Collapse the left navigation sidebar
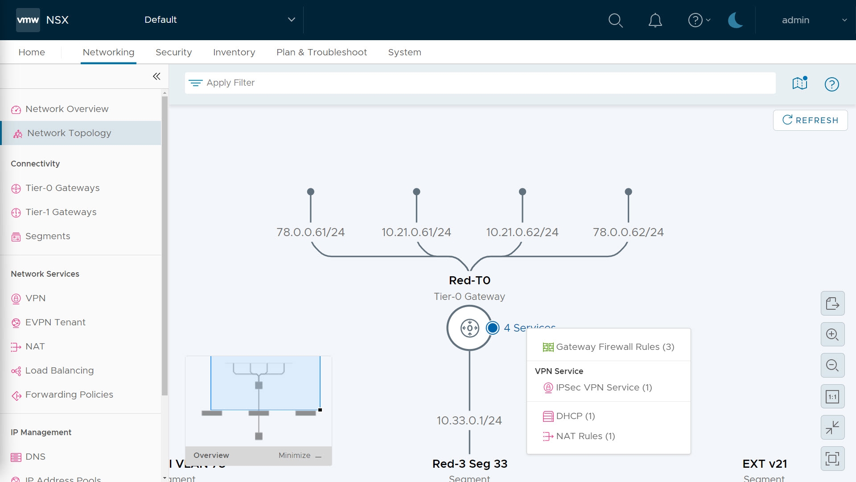The width and height of the screenshot is (856, 482). (x=156, y=76)
